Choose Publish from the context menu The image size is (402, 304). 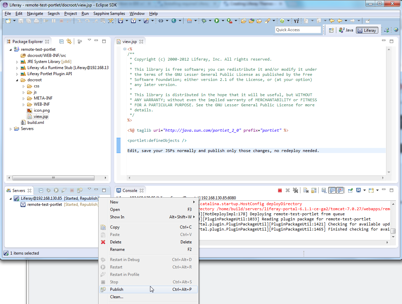tap(148, 289)
